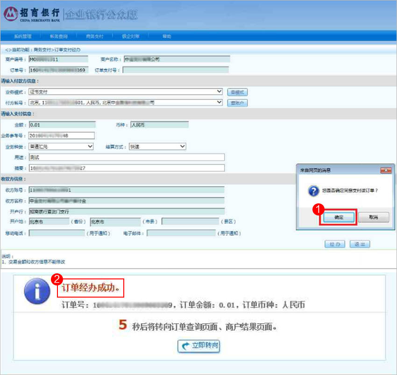Close the 来自网页的消息 dialog with red X

[386, 170]
